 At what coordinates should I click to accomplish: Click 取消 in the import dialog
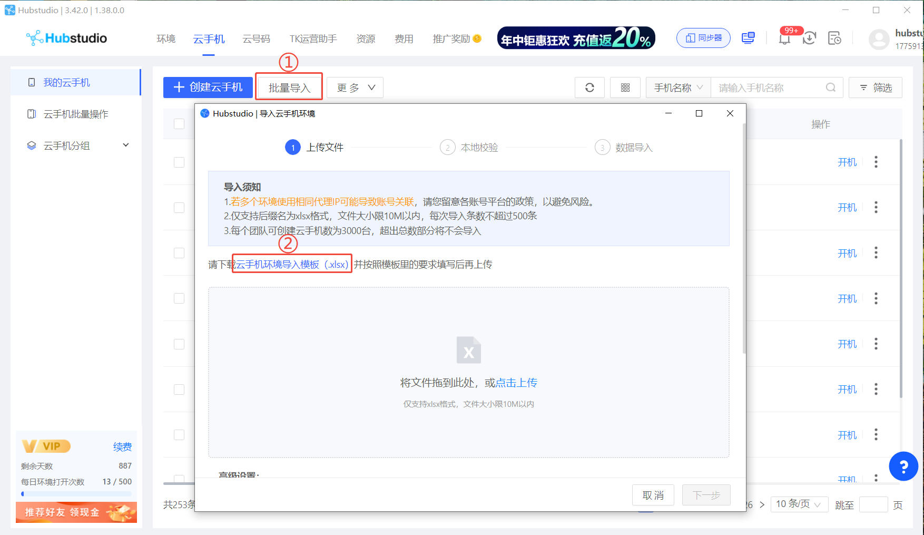[653, 495]
